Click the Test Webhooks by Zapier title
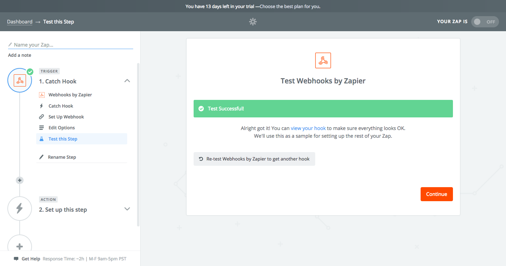This screenshot has height=266, width=506. [x=323, y=81]
